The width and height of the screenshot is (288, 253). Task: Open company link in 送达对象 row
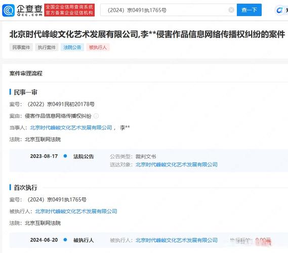(176, 164)
